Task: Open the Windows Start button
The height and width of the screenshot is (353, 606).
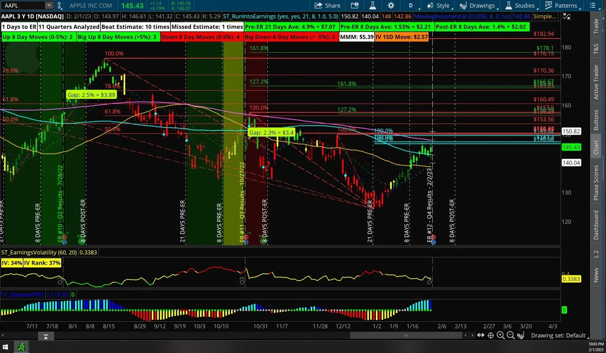Action: (5, 347)
